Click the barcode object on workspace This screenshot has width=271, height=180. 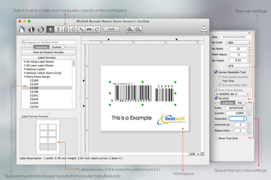[143, 93]
